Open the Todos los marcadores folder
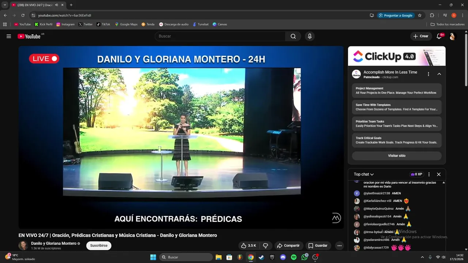The image size is (468, 263). tap(448, 24)
